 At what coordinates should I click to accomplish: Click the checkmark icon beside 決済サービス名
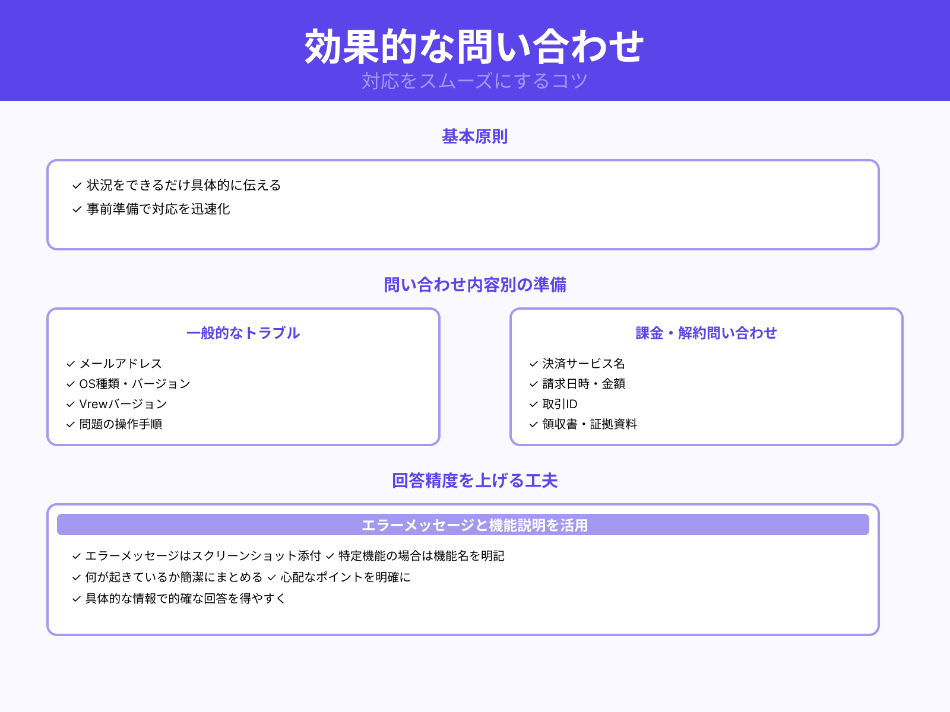[532, 364]
